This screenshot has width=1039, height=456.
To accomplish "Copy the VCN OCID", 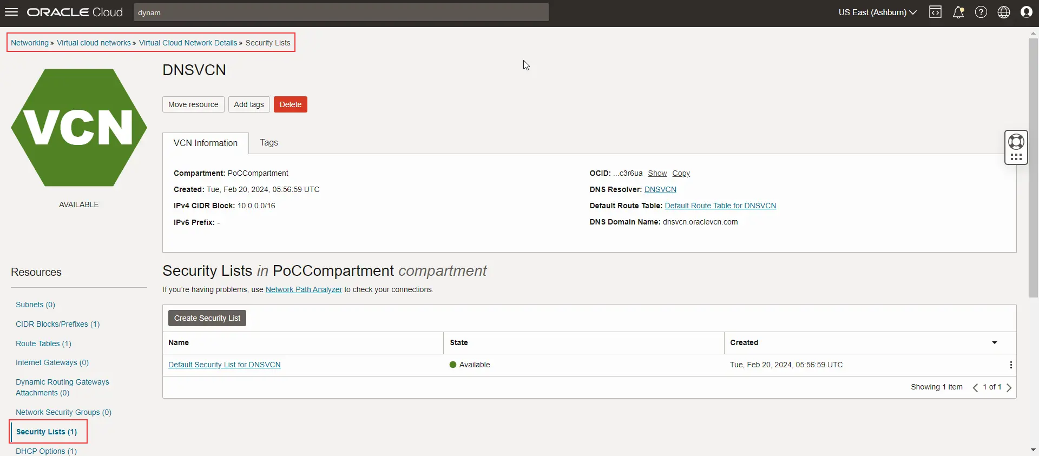I will 681,174.
